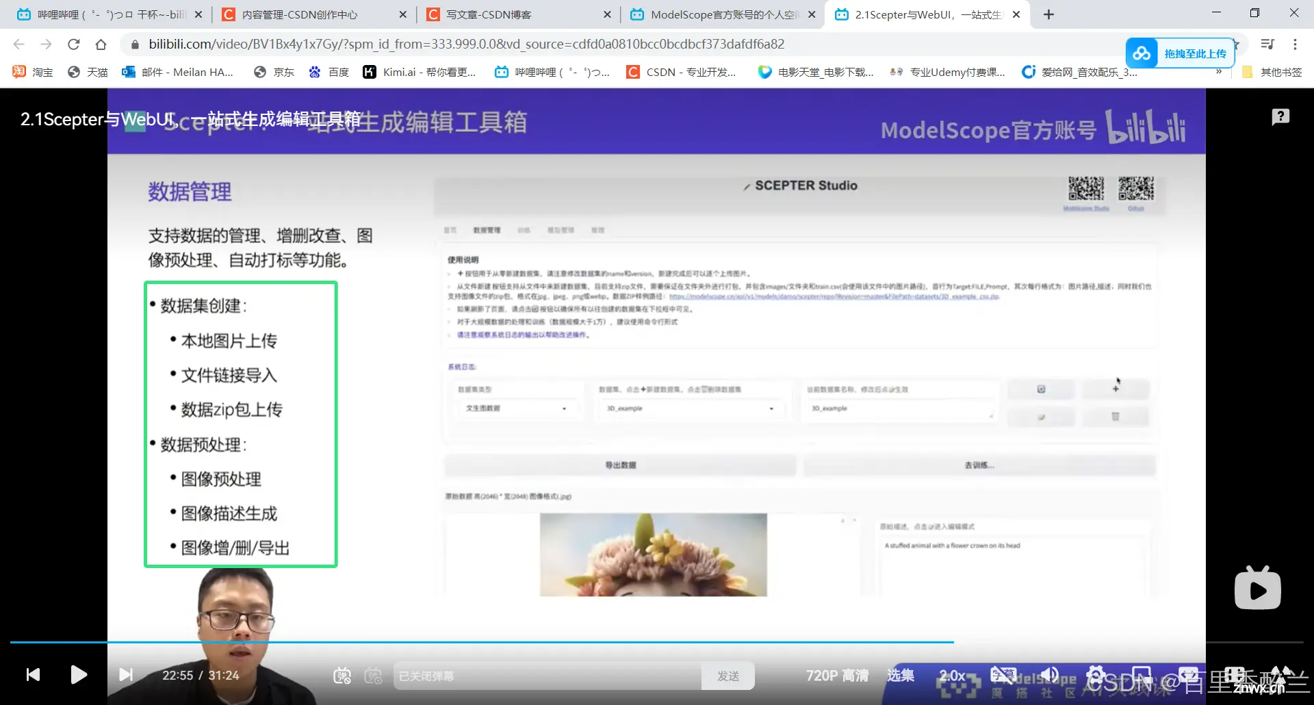Expand the hidden bookmarks chevron
The image size is (1314, 705).
coord(1219,72)
